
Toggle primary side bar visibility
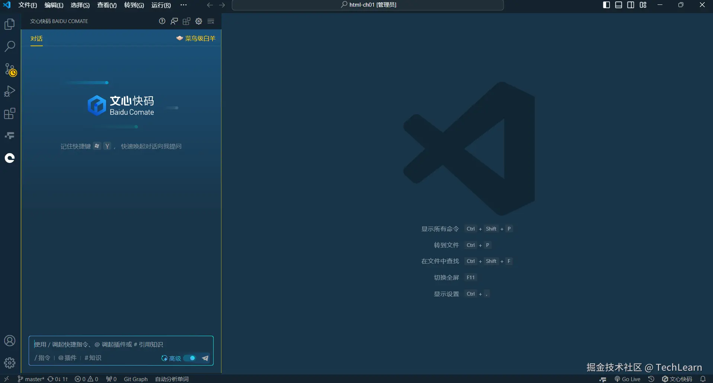click(606, 5)
